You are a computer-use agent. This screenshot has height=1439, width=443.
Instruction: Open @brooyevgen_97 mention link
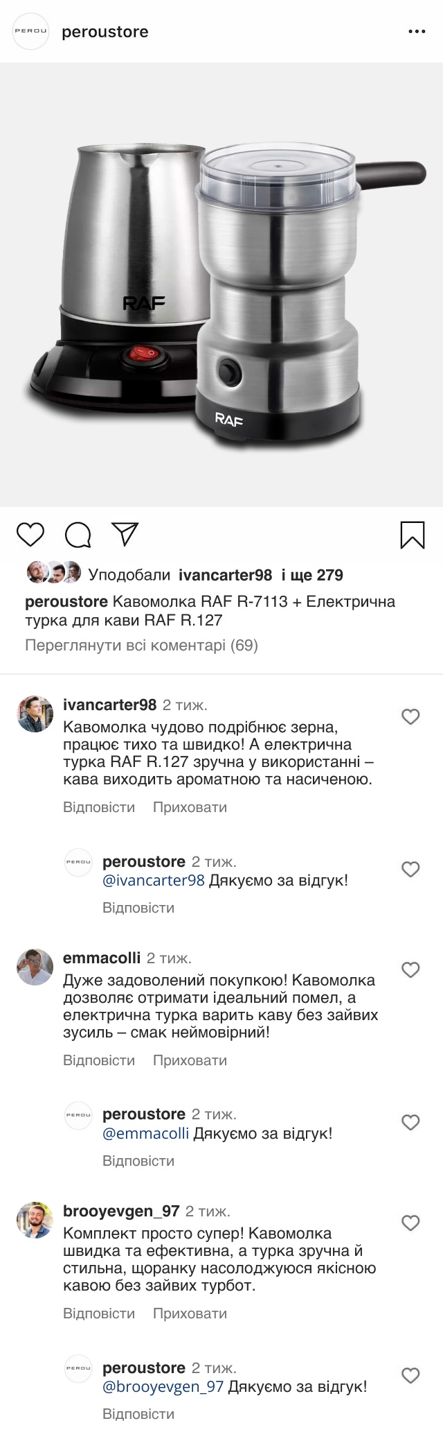coord(163,1387)
